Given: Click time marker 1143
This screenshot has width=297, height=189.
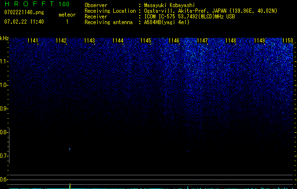Looking at the screenshot, I should (89, 41).
